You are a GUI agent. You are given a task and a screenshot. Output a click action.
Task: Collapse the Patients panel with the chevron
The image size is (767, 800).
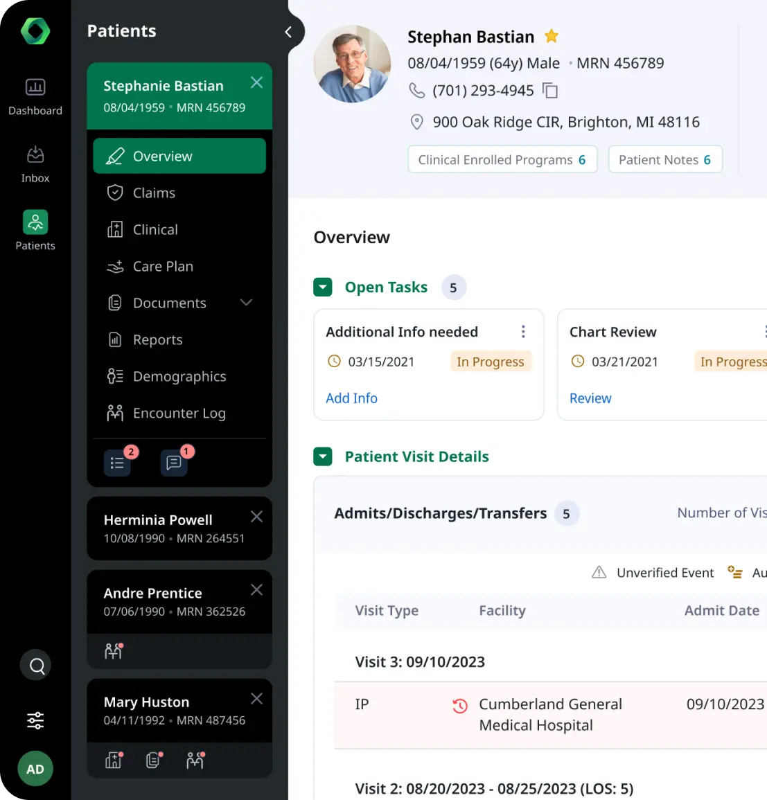pyautogui.click(x=288, y=31)
